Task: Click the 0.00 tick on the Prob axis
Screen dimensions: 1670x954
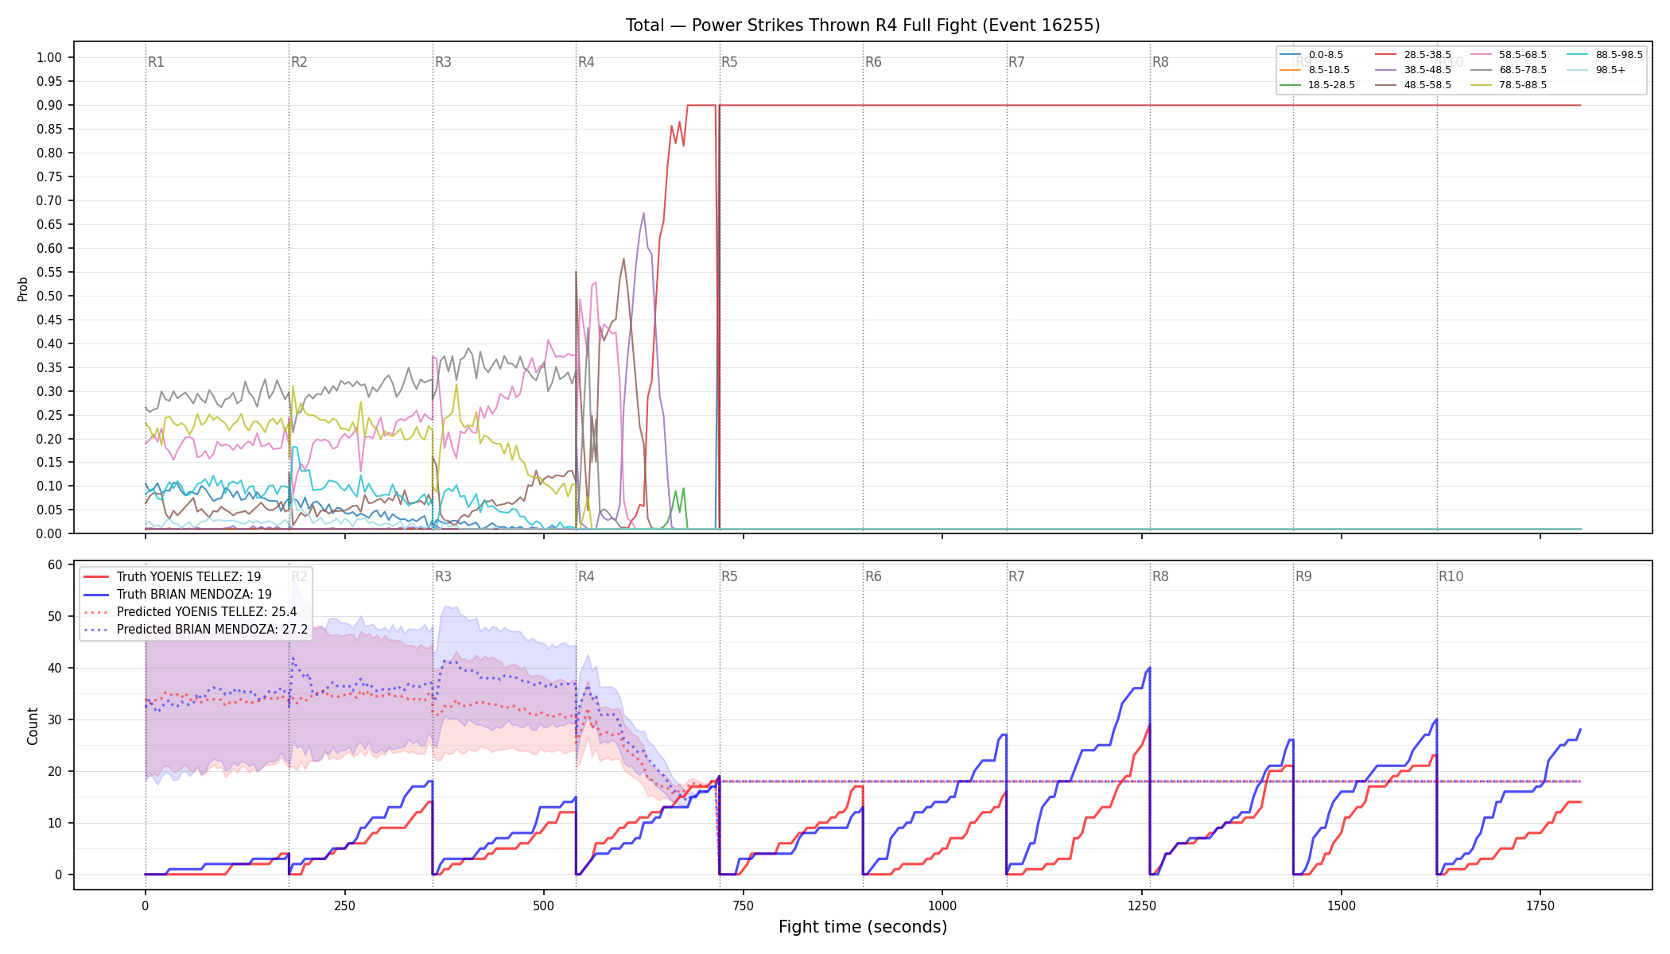Action: click(49, 533)
